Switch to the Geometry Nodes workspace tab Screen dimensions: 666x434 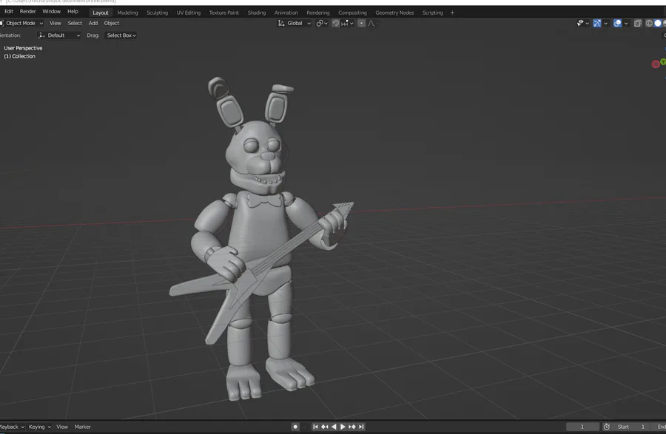click(394, 13)
